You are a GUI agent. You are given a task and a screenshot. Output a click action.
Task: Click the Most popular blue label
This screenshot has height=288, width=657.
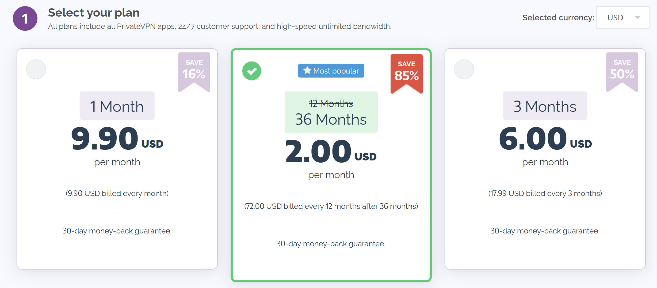(x=331, y=71)
